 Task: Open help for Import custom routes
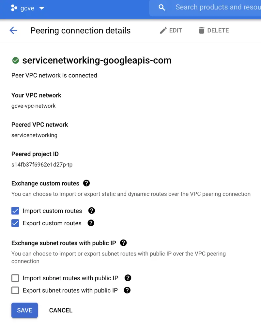[92, 211]
